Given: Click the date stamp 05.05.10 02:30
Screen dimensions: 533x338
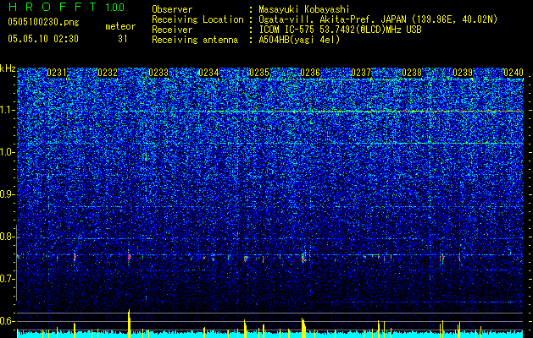Looking at the screenshot, I should (43, 39).
